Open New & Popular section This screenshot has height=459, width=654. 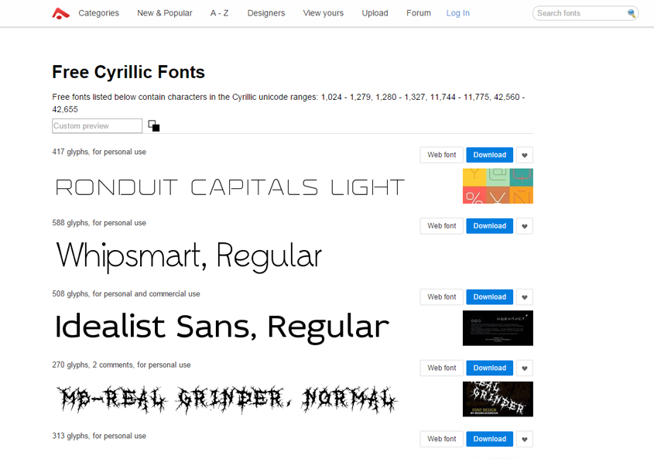(164, 13)
